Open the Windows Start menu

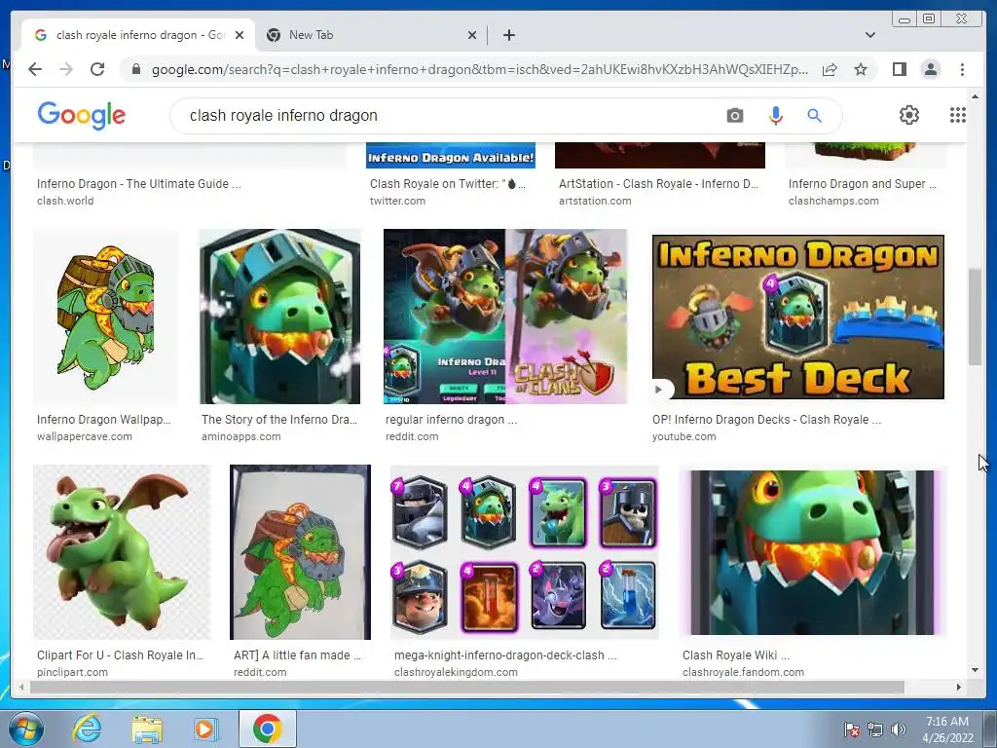[24, 729]
